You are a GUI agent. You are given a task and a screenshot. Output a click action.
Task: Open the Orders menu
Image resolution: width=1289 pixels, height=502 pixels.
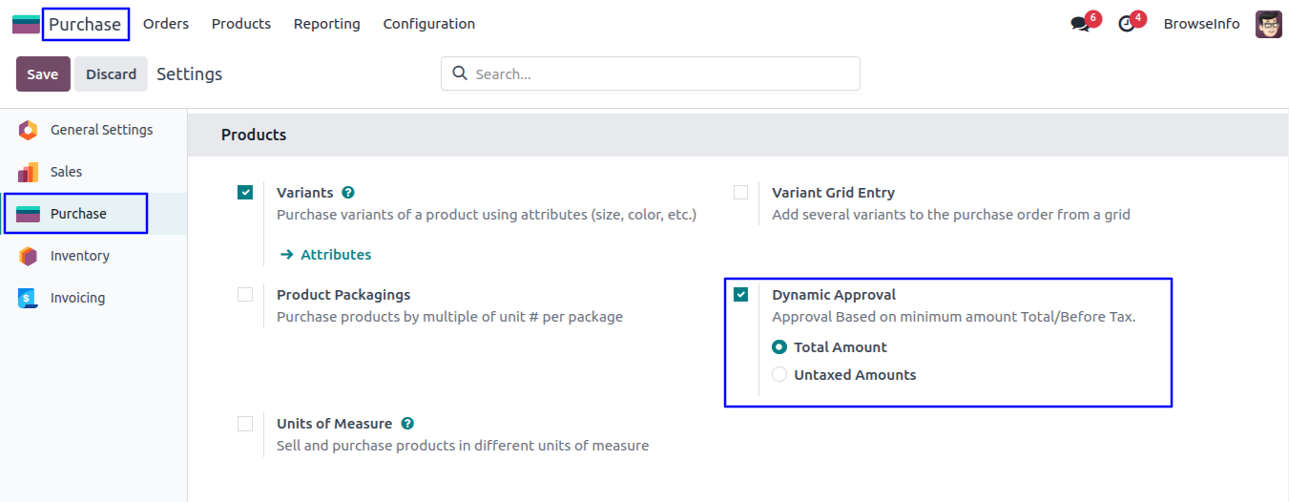tap(166, 24)
